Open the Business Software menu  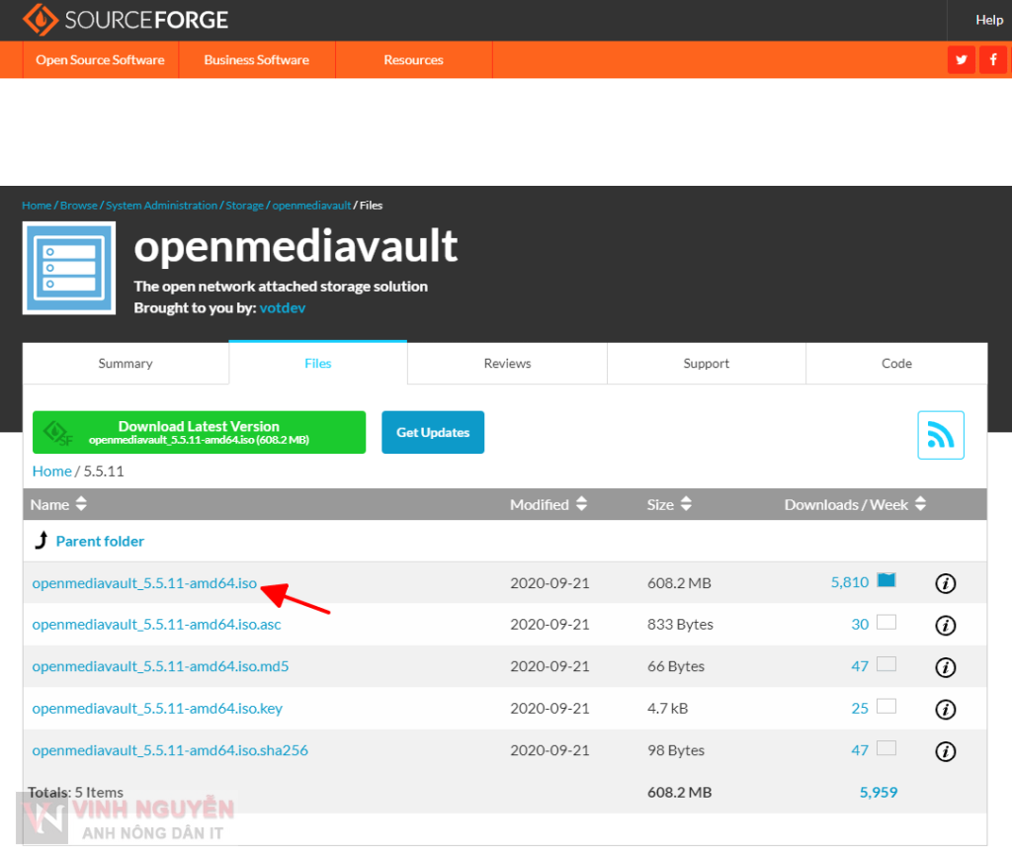click(256, 60)
